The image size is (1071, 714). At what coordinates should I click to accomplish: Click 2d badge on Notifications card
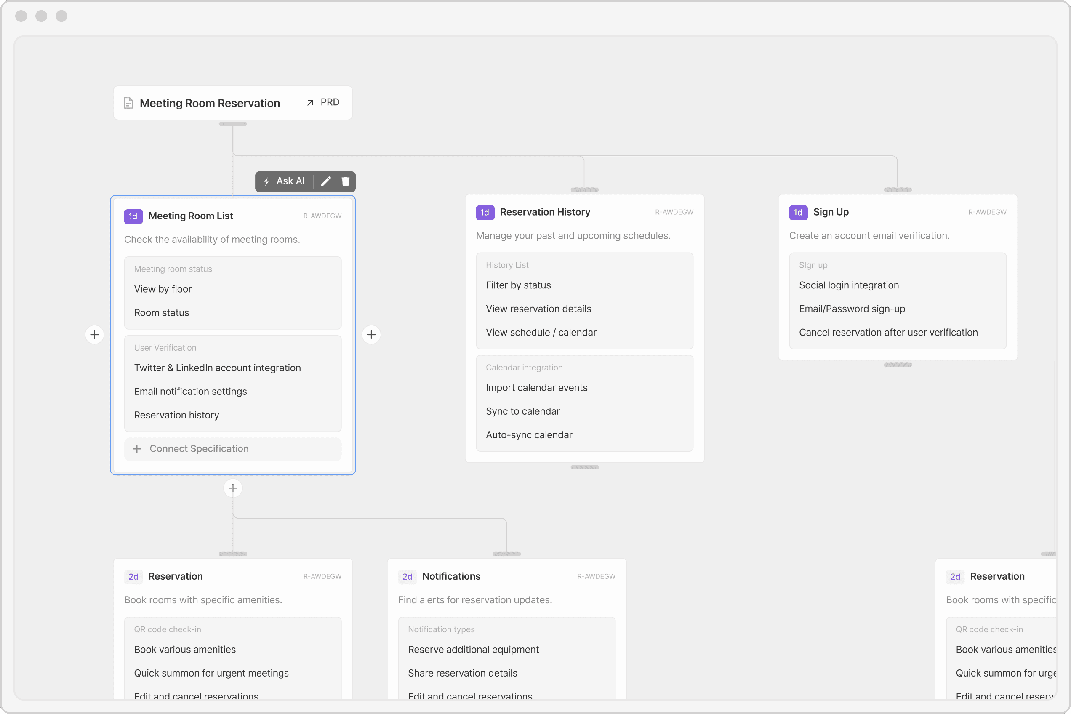407,576
